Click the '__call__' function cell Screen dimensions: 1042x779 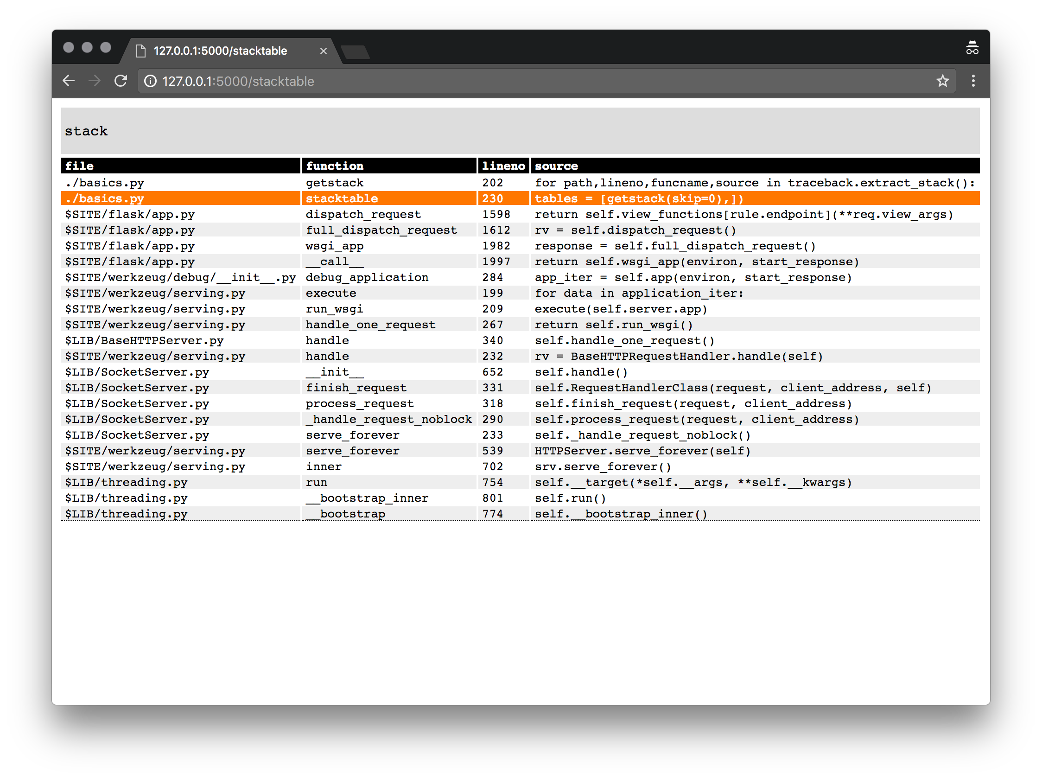(x=389, y=262)
